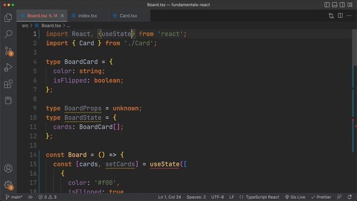The image size is (357, 201).
Task: Open the customize layout icon
Action: (350, 5)
